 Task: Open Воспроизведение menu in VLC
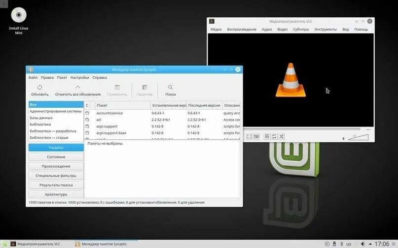(242, 30)
